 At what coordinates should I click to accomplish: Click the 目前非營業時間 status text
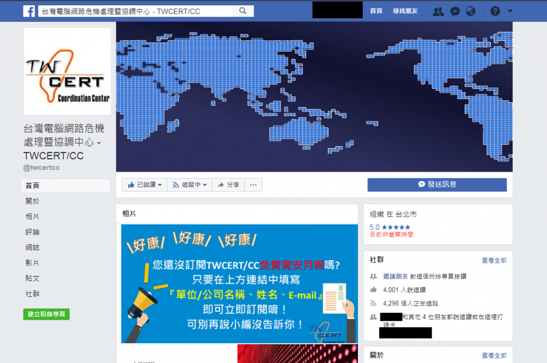(x=391, y=235)
